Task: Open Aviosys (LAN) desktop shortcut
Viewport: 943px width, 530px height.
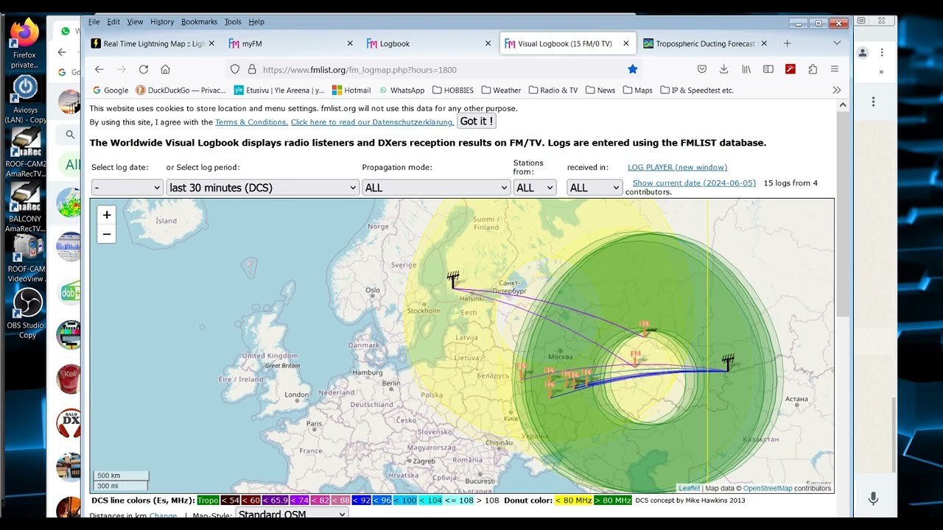Action: 25,98
